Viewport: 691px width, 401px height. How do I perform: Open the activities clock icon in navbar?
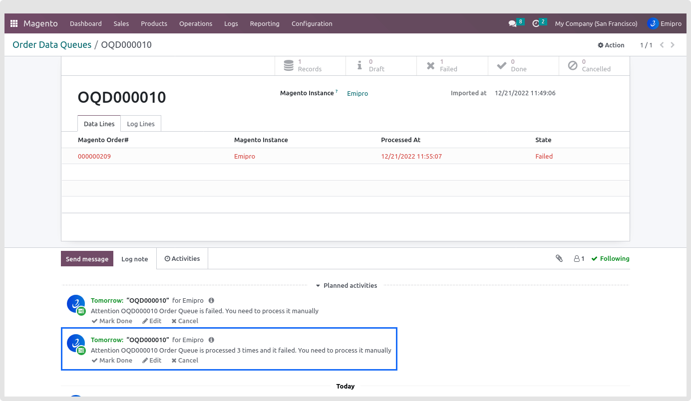pyautogui.click(x=536, y=23)
